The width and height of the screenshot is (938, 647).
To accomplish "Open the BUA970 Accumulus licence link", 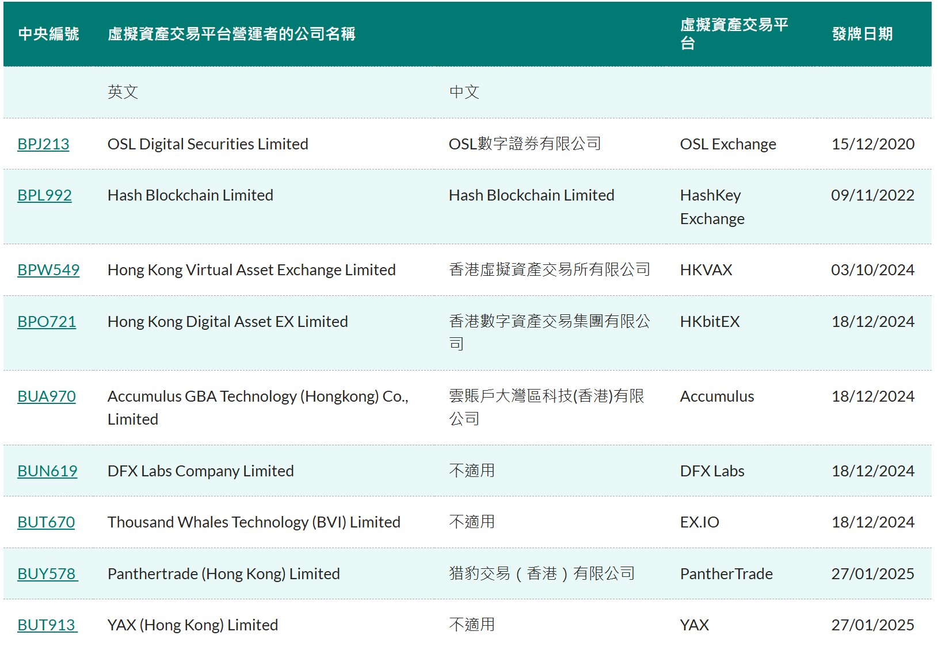I will coord(46,396).
